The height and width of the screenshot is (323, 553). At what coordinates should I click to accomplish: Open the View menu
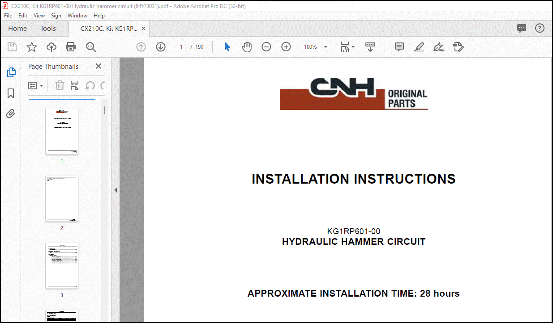click(x=39, y=16)
